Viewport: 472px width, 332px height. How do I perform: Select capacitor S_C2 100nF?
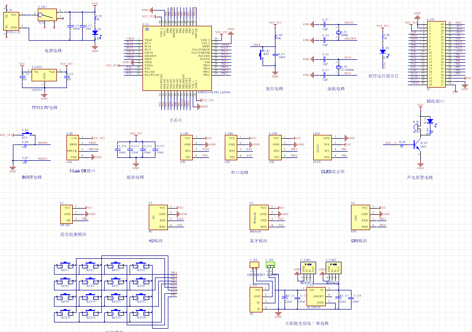click(x=70, y=26)
